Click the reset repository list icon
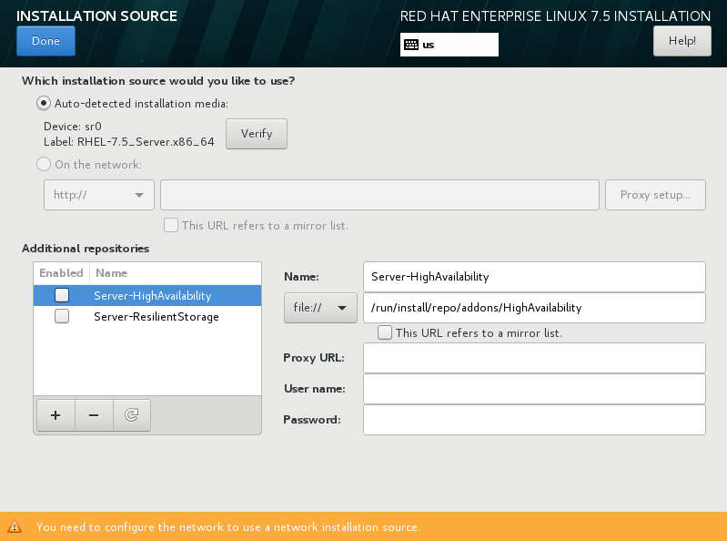Image resolution: width=727 pixels, height=541 pixels. pos(132,415)
